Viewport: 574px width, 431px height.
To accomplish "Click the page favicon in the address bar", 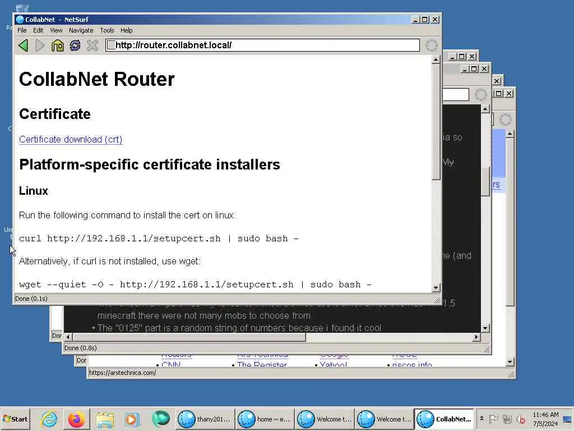I will point(111,45).
